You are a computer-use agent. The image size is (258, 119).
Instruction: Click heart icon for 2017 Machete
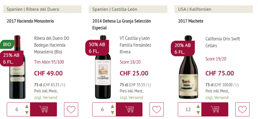[x=242, y=109]
